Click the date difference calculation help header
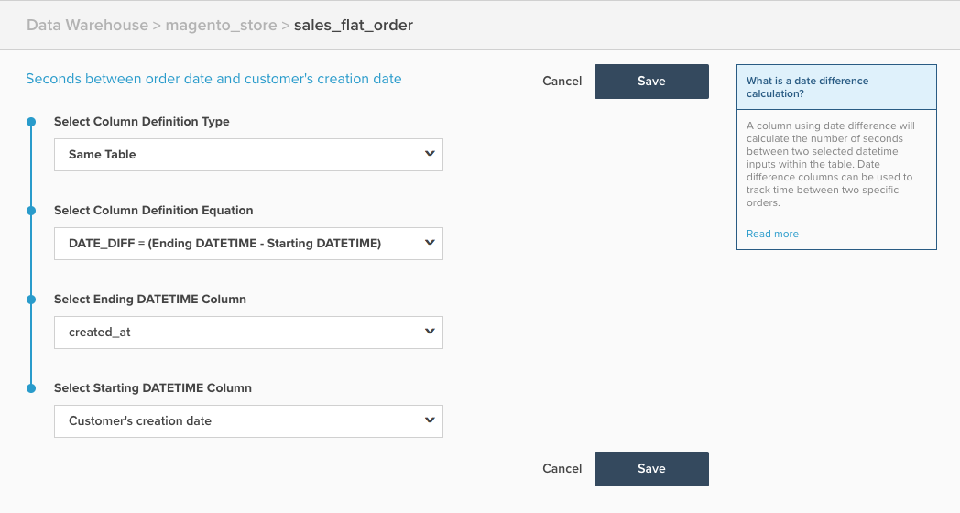This screenshot has width=960, height=513. [x=836, y=87]
